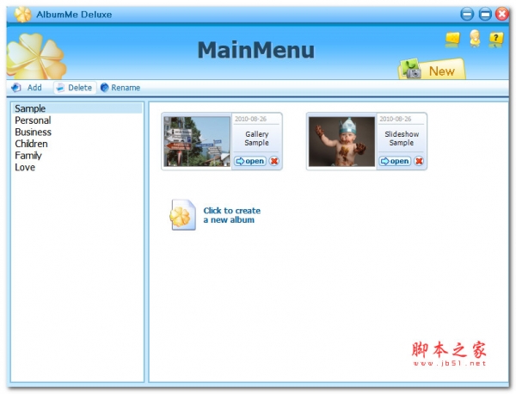Click the MainMenu heading text
Image resolution: width=516 pixels, height=394 pixels.
(x=256, y=50)
